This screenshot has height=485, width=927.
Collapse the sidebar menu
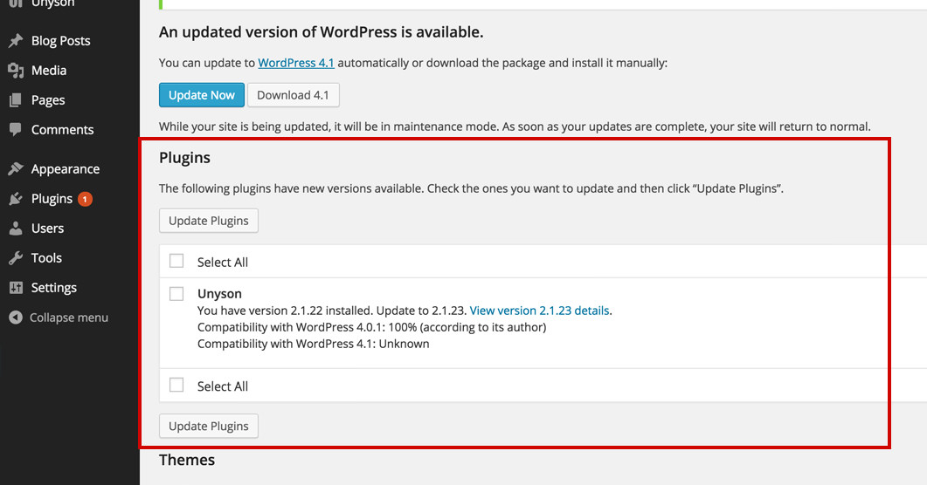coord(70,318)
